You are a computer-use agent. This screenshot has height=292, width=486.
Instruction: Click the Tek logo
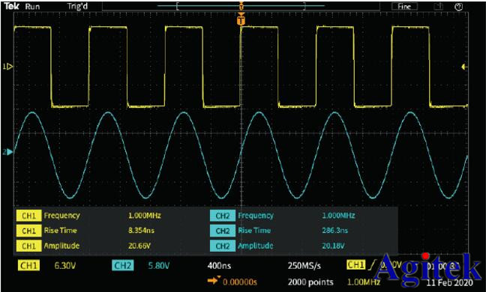[x=11, y=6]
